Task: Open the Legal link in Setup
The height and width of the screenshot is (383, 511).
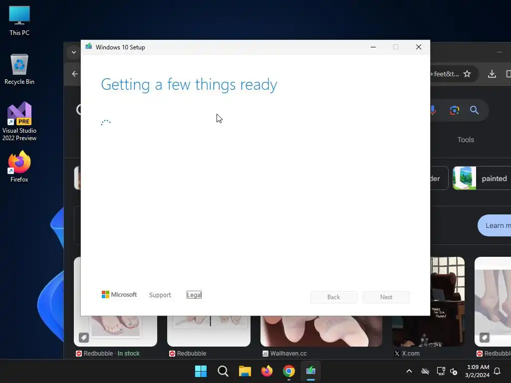Action: tap(194, 295)
